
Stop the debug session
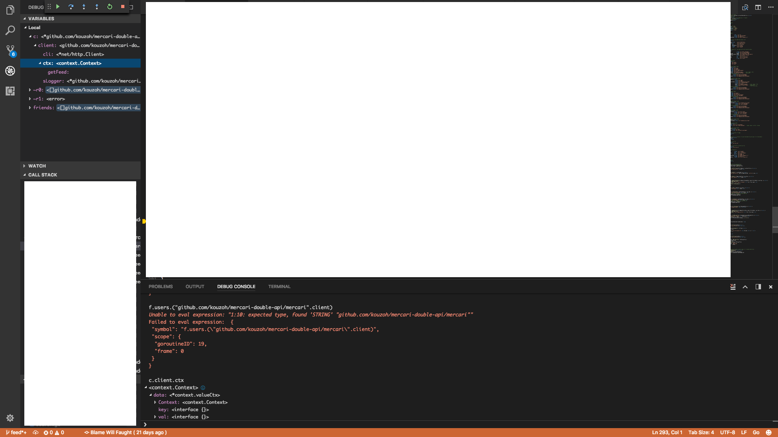click(123, 6)
